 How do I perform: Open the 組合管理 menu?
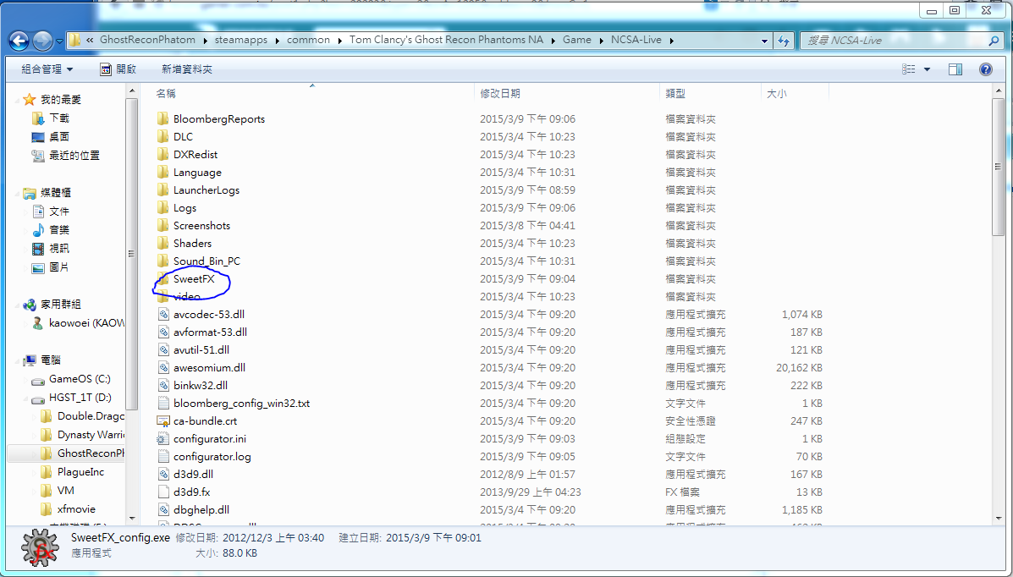point(47,69)
